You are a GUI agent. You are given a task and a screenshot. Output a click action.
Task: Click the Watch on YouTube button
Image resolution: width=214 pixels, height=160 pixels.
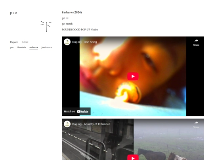point(76,111)
